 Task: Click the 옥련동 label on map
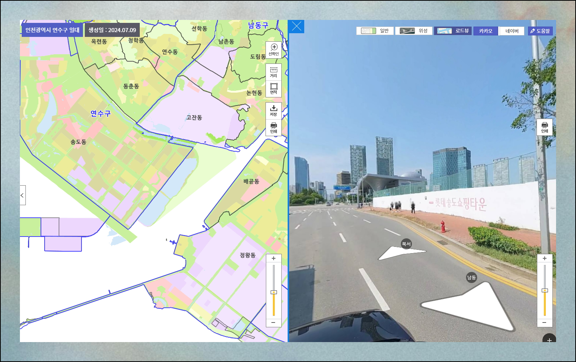click(99, 41)
